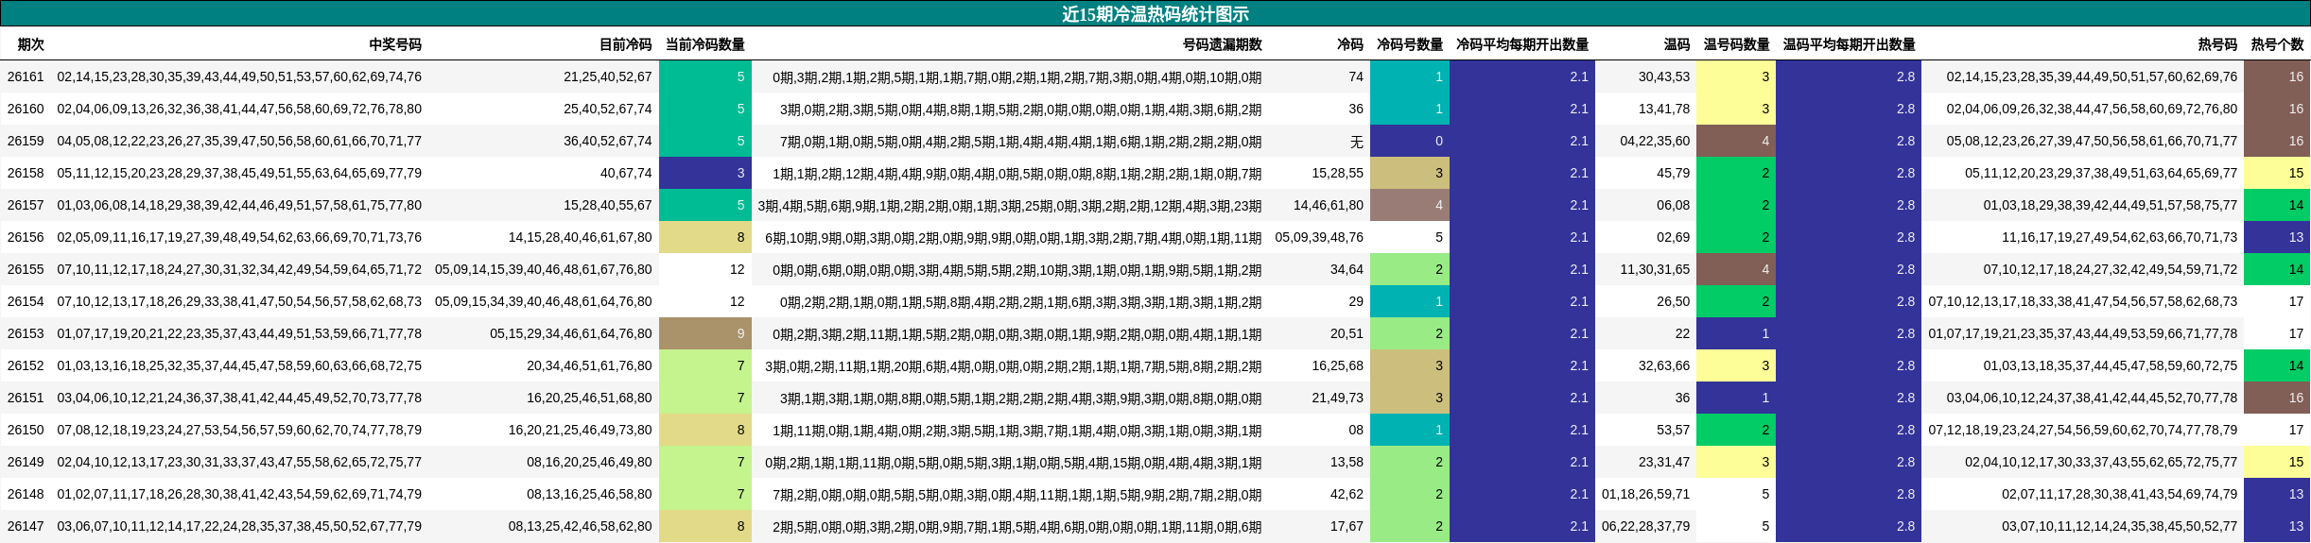Click warm code cell 01,18,26,59,71
The image size is (2311, 543).
pos(1646,494)
